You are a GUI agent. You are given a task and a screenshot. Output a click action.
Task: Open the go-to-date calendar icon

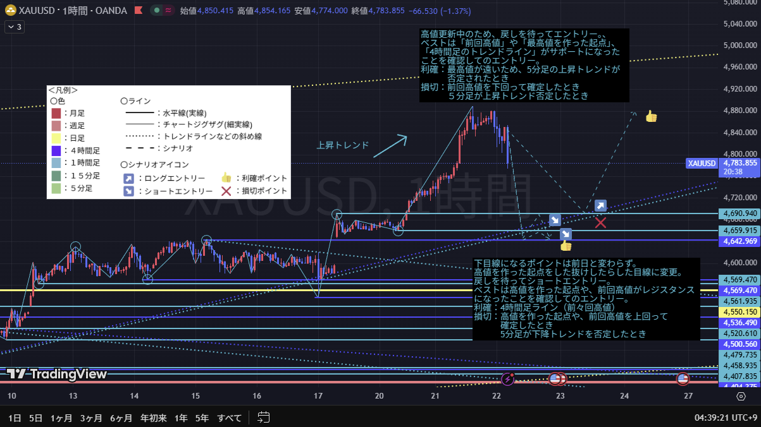264,418
